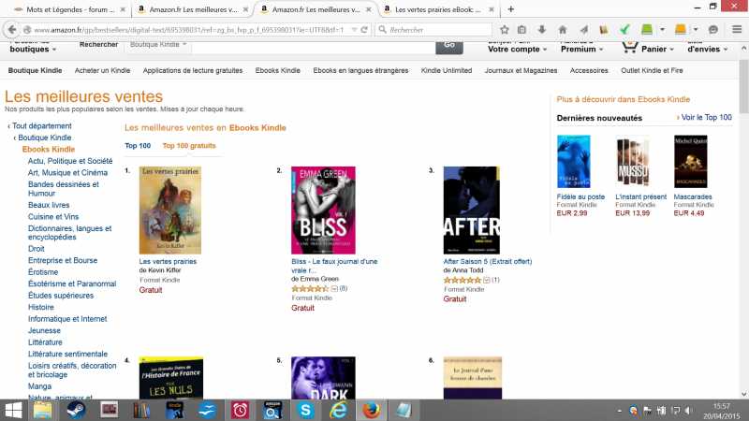Open the Voir le Top 100 link

pyautogui.click(x=706, y=117)
